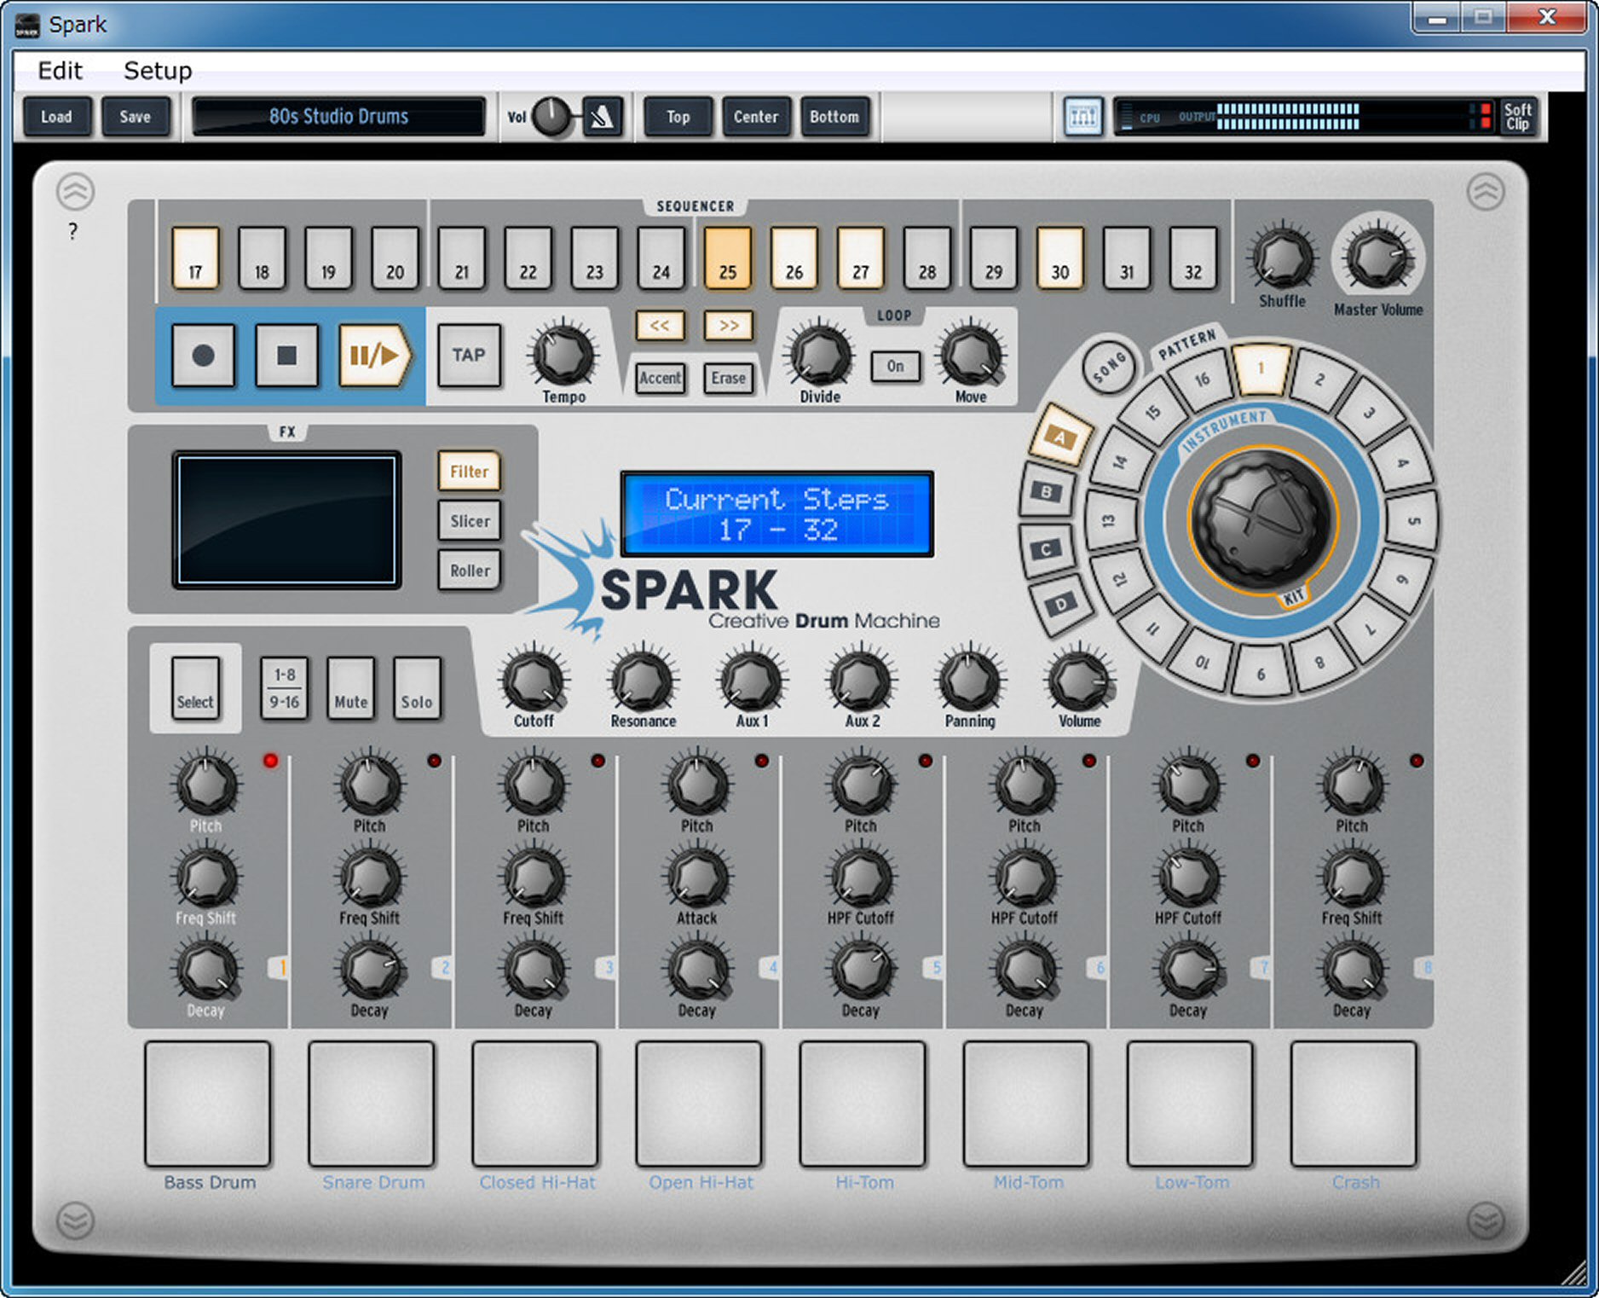
Task: Click the question mark help icon
Action: coord(73,231)
